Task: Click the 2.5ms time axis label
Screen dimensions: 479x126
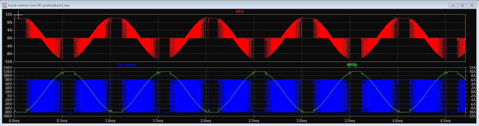Action: tap(254, 121)
